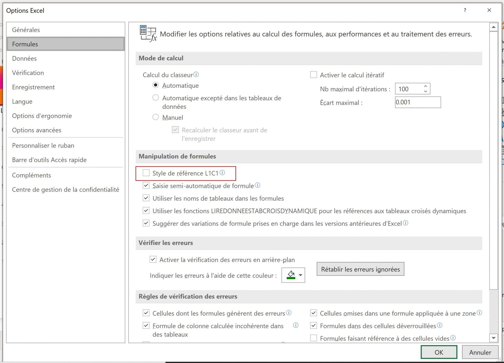Check Activer le calcul itératif
The image size is (504, 363).
pos(313,75)
